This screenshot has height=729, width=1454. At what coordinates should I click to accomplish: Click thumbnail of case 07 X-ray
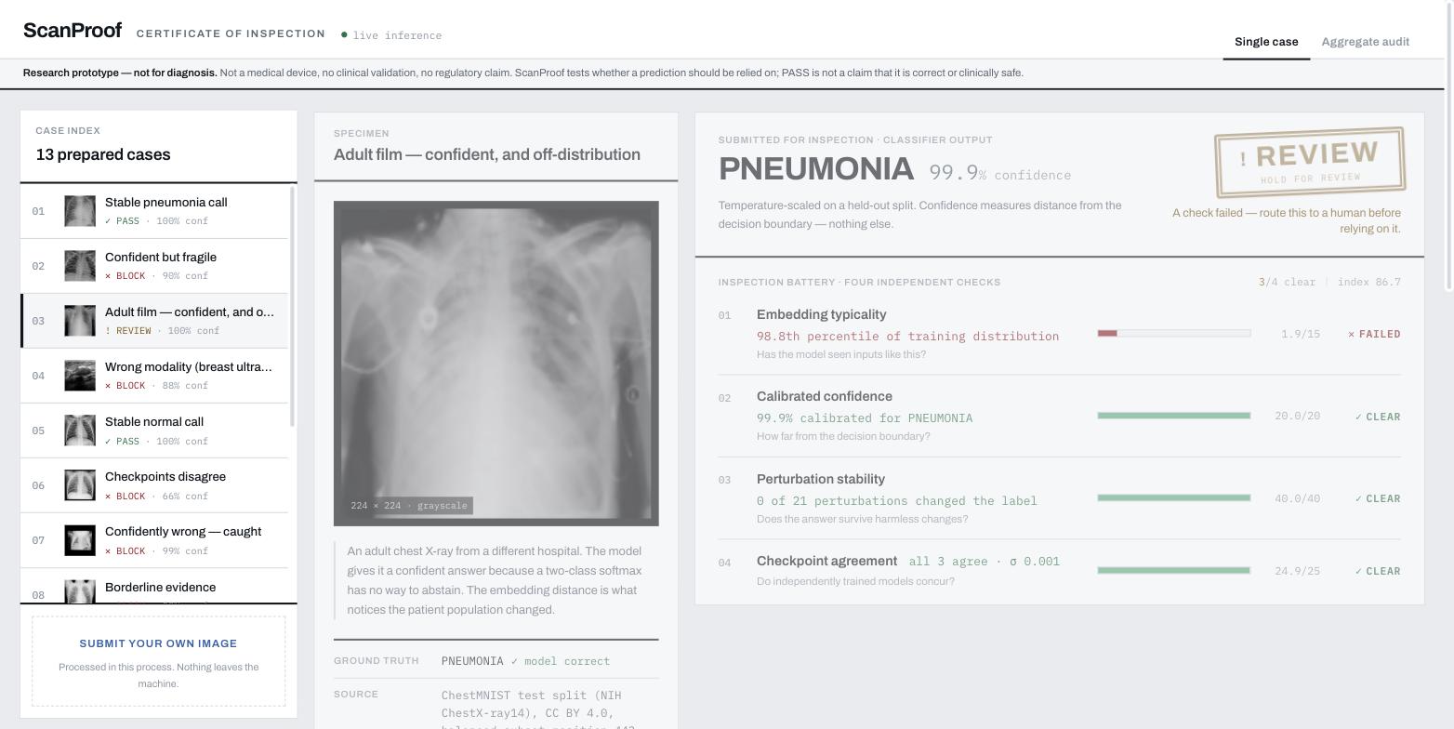(x=80, y=540)
